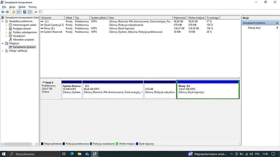Select the Foldery udostępnione icon
This screenshot has height=157, width=280.
(x=10, y=32)
